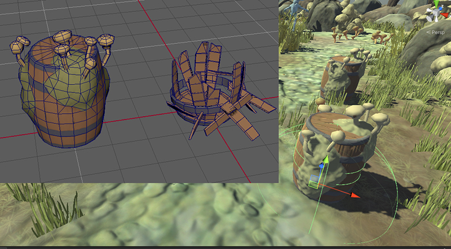The height and width of the screenshot is (249, 451).
Task: Toggle the Persp projection label
Action: (x=436, y=32)
